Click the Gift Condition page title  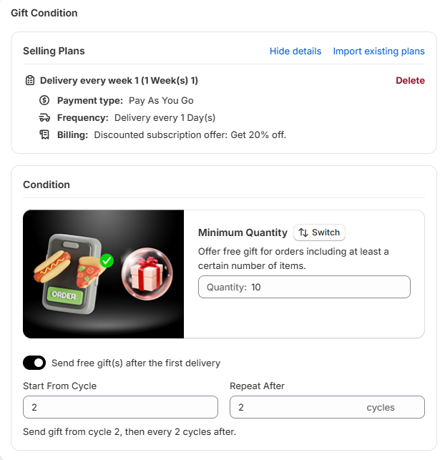(44, 13)
